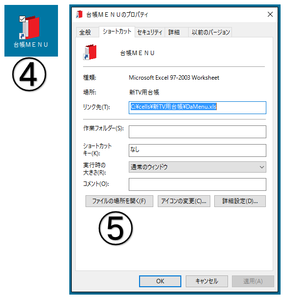The height and width of the screenshot is (300, 285).
Task: Click ファイルの場所を開く button
Action: pos(119,201)
